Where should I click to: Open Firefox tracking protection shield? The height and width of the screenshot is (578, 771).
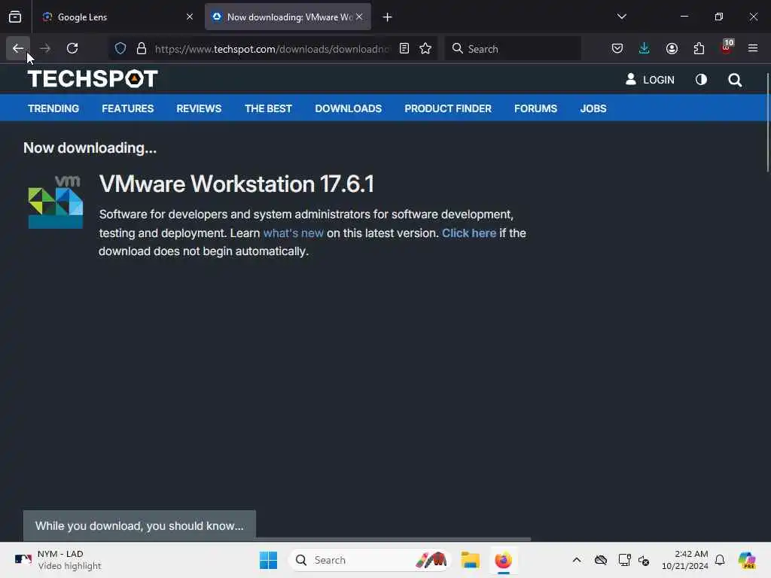[120, 48]
